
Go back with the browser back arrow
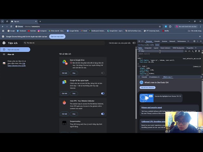tap(3, 27)
